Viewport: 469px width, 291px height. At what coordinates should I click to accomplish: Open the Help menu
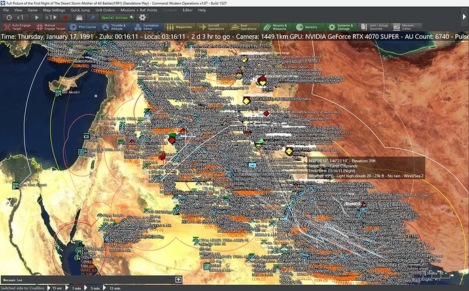202,10
